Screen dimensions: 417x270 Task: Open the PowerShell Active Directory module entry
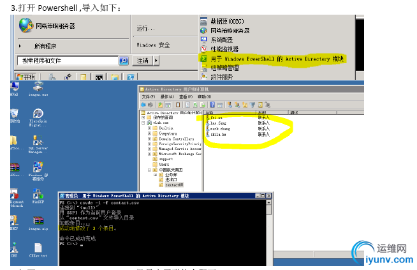click(x=272, y=59)
